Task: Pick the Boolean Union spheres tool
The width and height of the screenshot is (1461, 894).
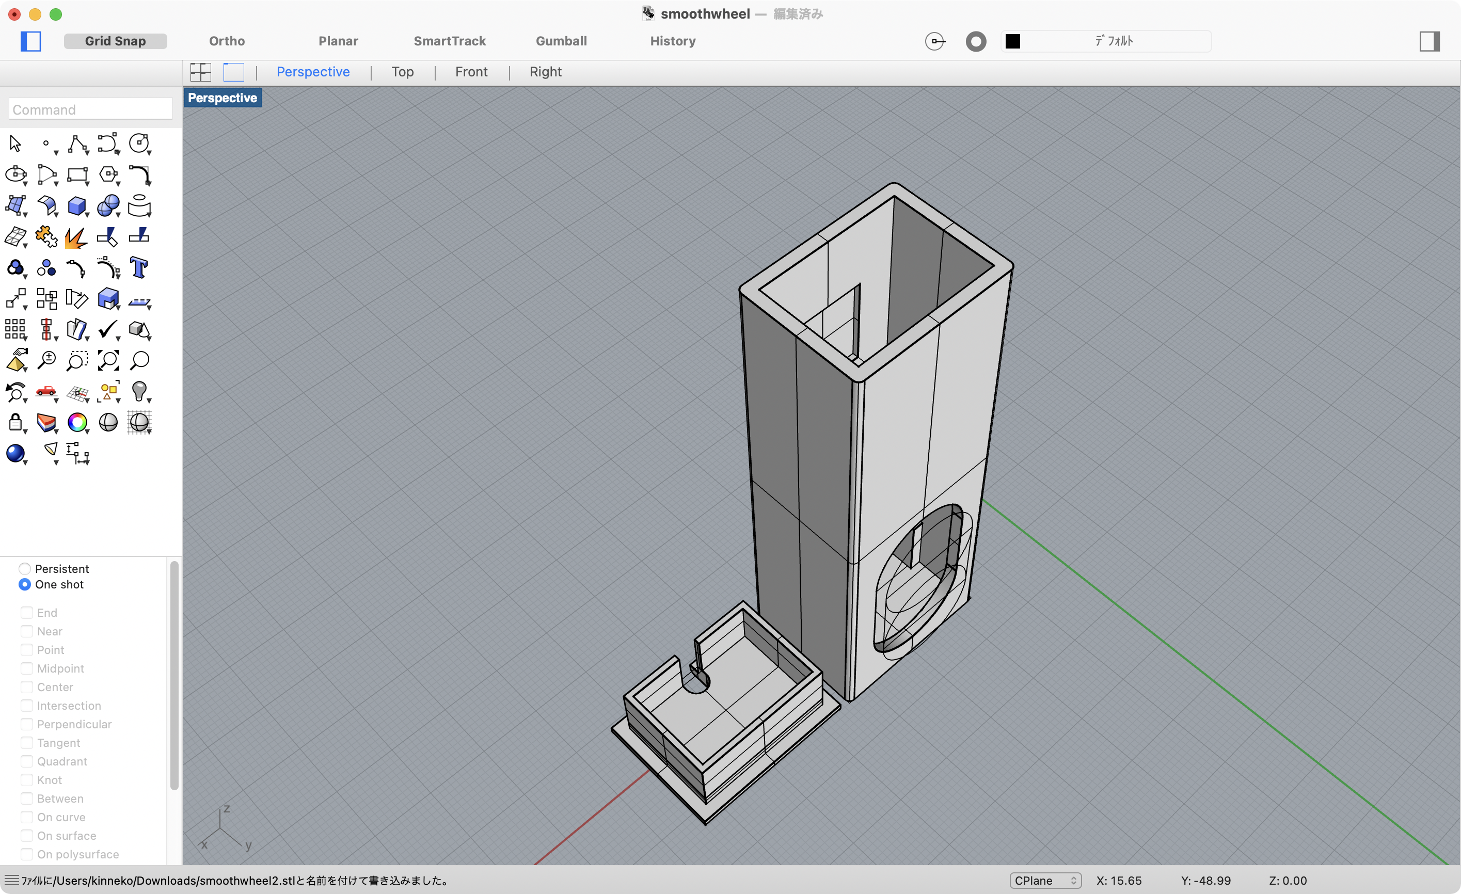Action: coord(108,206)
